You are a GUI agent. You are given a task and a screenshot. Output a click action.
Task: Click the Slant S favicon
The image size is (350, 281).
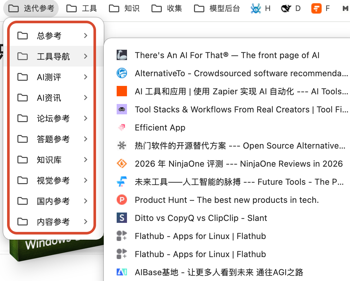pos(122,218)
